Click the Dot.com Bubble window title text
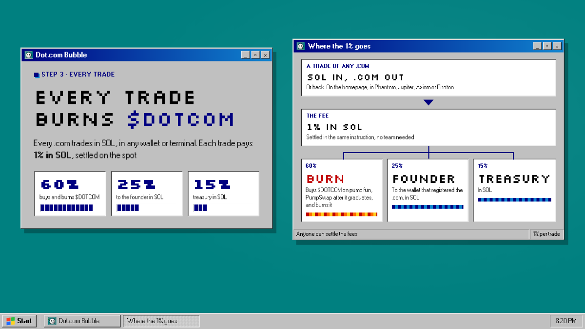Image resolution: width=585 pixels, height=329 pixels. coord(61,55)
